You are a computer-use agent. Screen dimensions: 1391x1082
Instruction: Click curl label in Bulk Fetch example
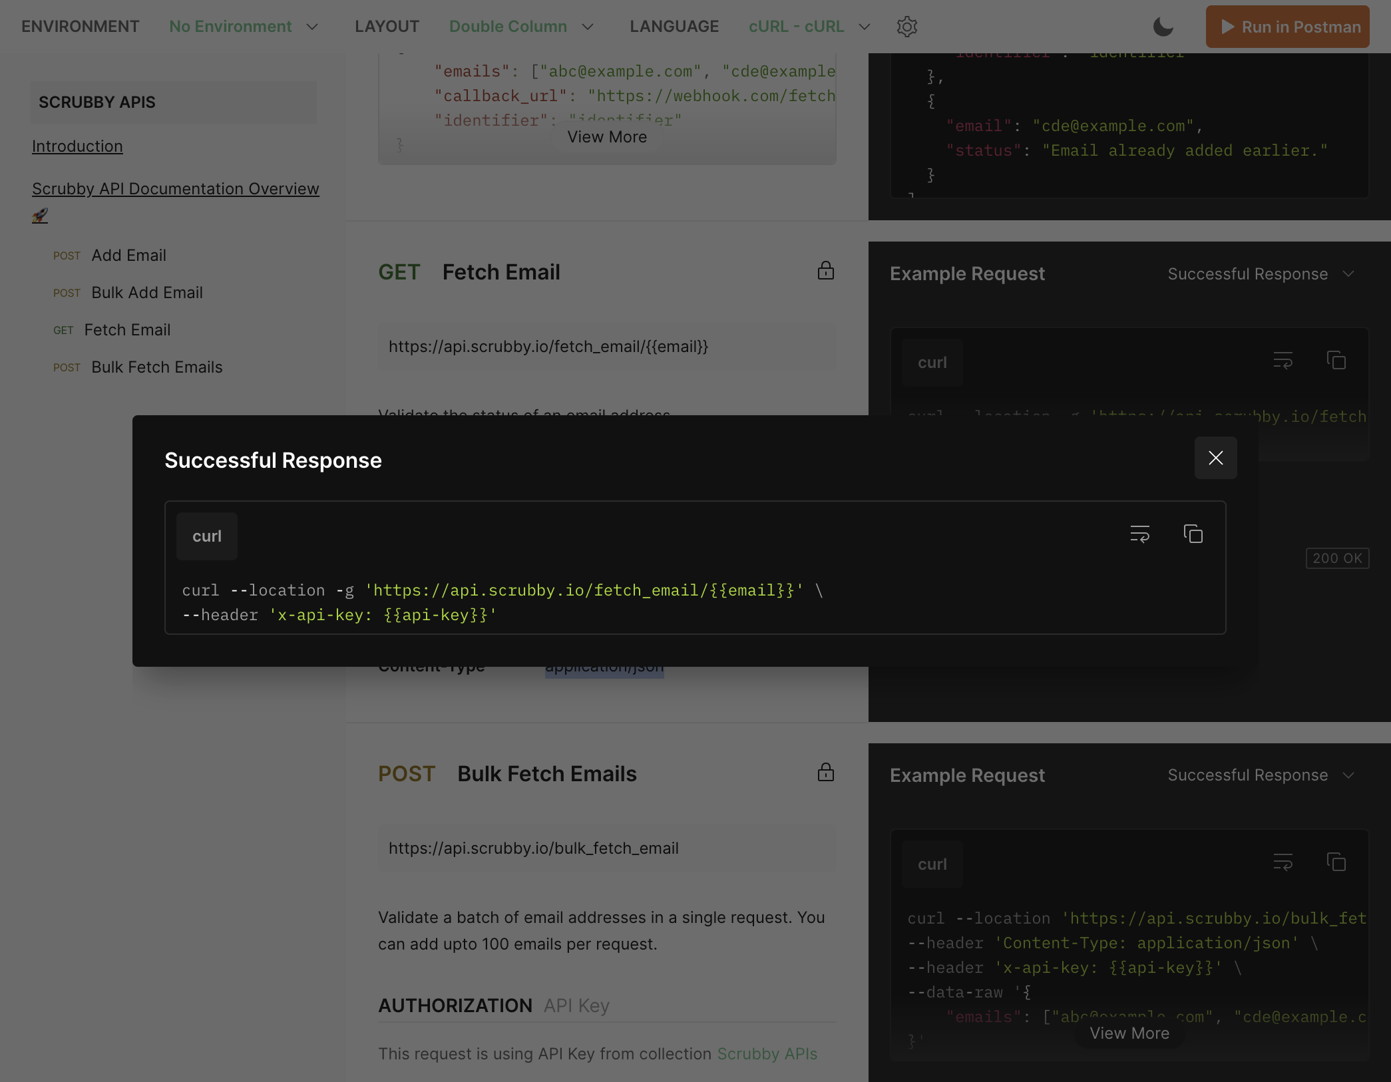coord(932,864)
